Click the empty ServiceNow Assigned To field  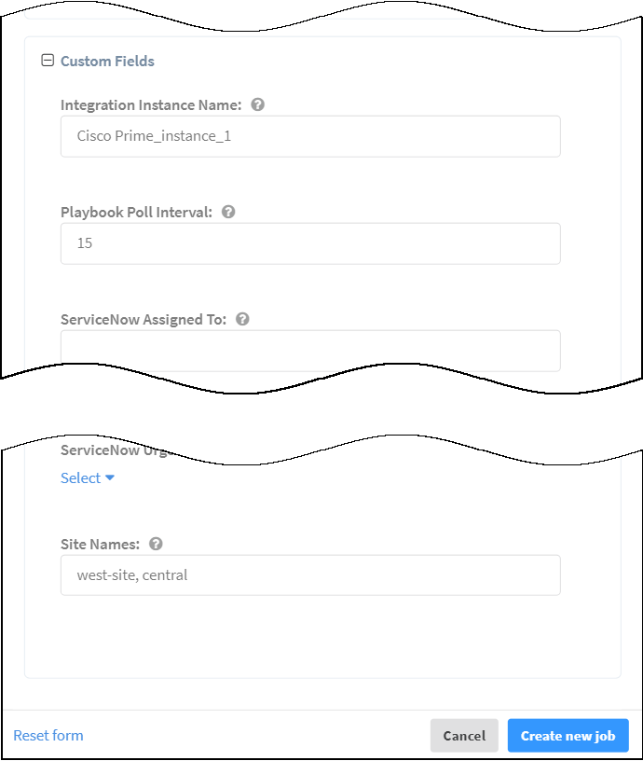(310, 350)
